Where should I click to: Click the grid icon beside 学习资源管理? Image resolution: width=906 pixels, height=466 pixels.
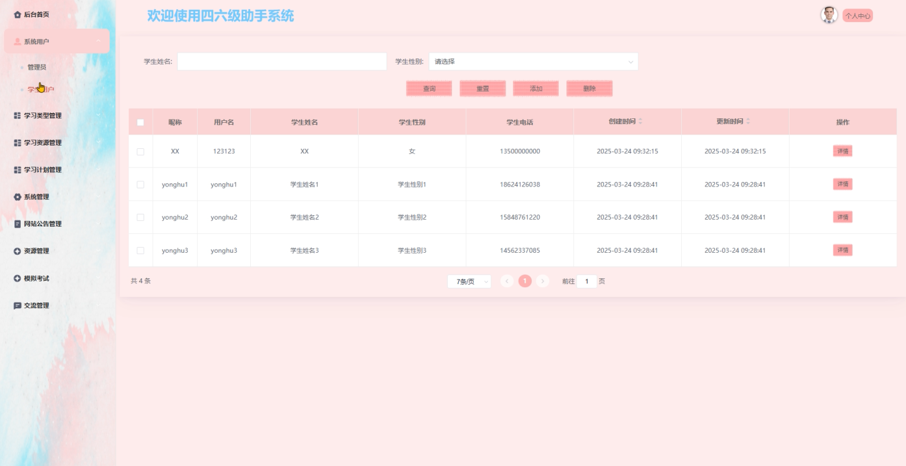click(x=18, y=143)
